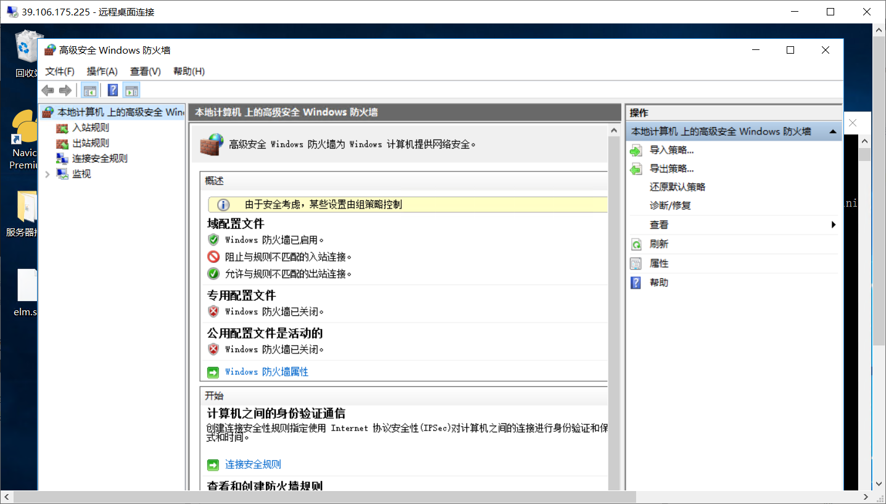Open Help via the blue question mark toolbar icon
Viewport: 886px width, 504px height.
point(112,89)
